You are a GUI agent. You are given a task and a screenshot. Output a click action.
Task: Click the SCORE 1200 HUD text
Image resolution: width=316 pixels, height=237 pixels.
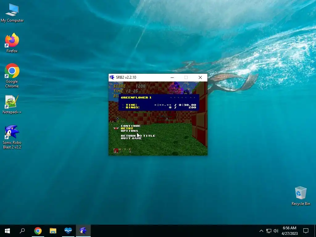point(129,86)
